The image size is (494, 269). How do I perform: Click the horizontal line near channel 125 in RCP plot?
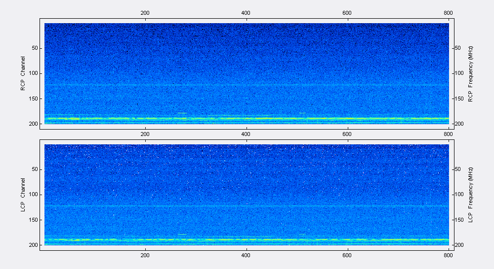[x=247, y=85]
